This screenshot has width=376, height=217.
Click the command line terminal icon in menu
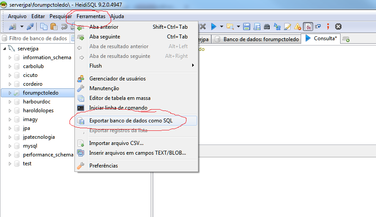point(81,108)
